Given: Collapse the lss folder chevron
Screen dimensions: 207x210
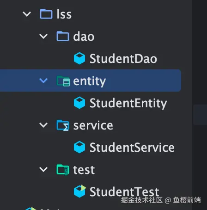Looking at the screenshot, I should pyautogui.click(x=27, y=14).
